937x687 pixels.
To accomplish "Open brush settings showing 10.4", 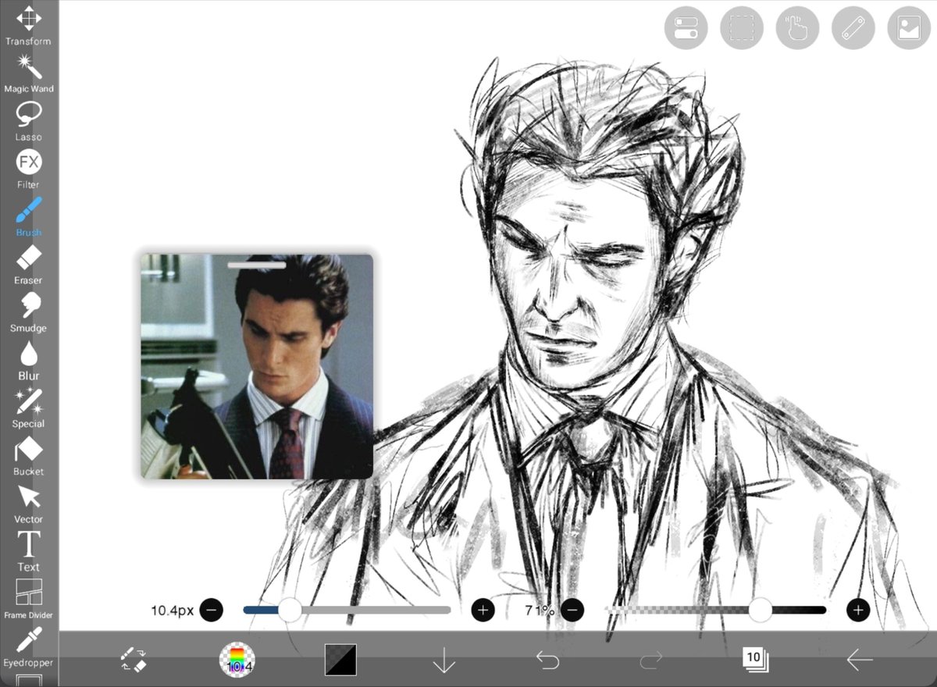I will coord(237,660).
